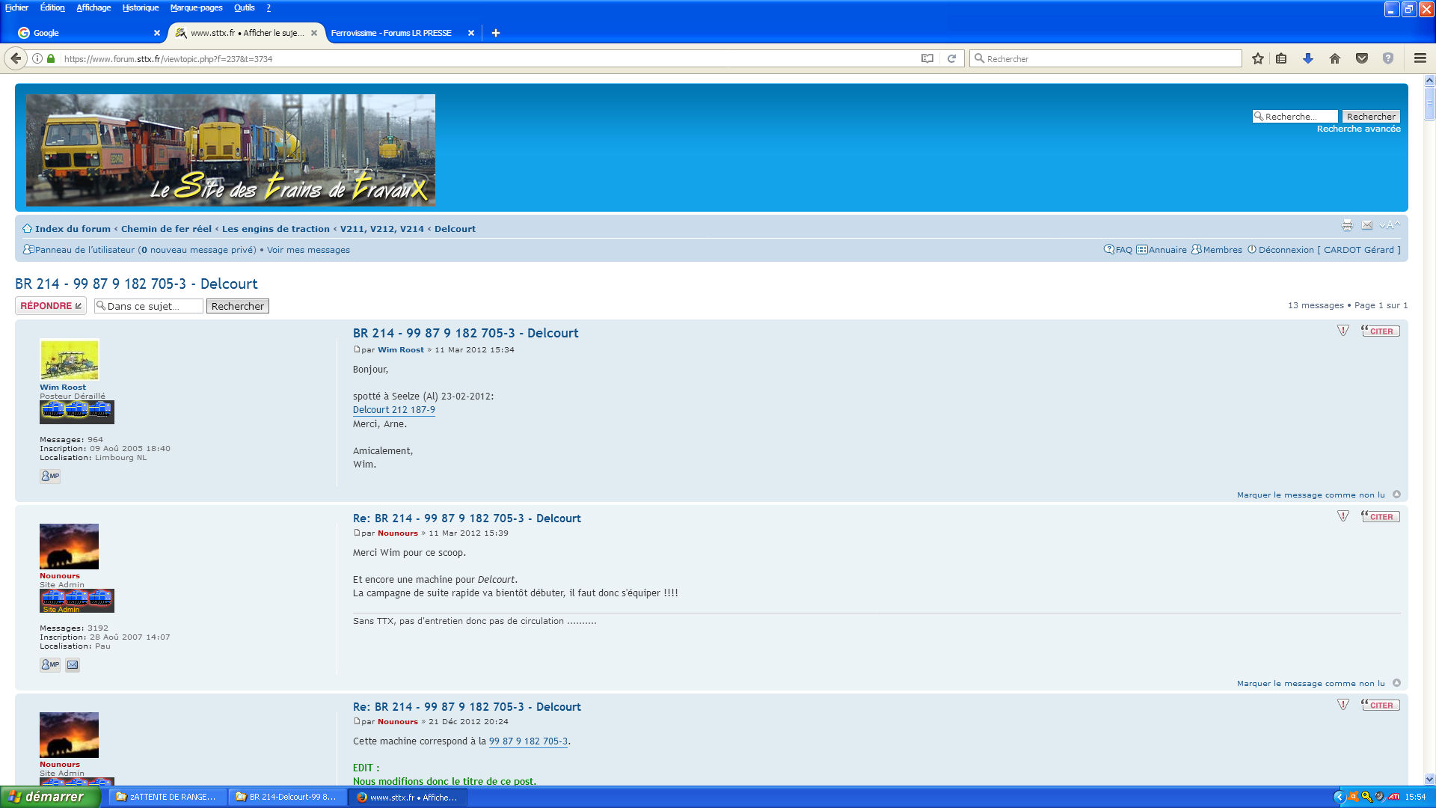Quote the second post with CITER
Image resolution: width=1436 pixels, height=808 pixels.
[1381, 516]
